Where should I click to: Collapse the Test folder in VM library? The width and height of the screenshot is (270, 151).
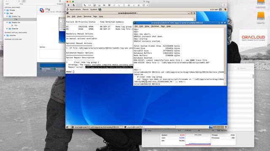click(x=5, y=13)
